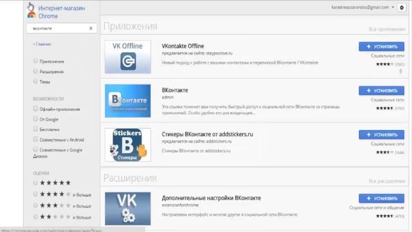Select the Приложения radio filter

tap(35, 61)
